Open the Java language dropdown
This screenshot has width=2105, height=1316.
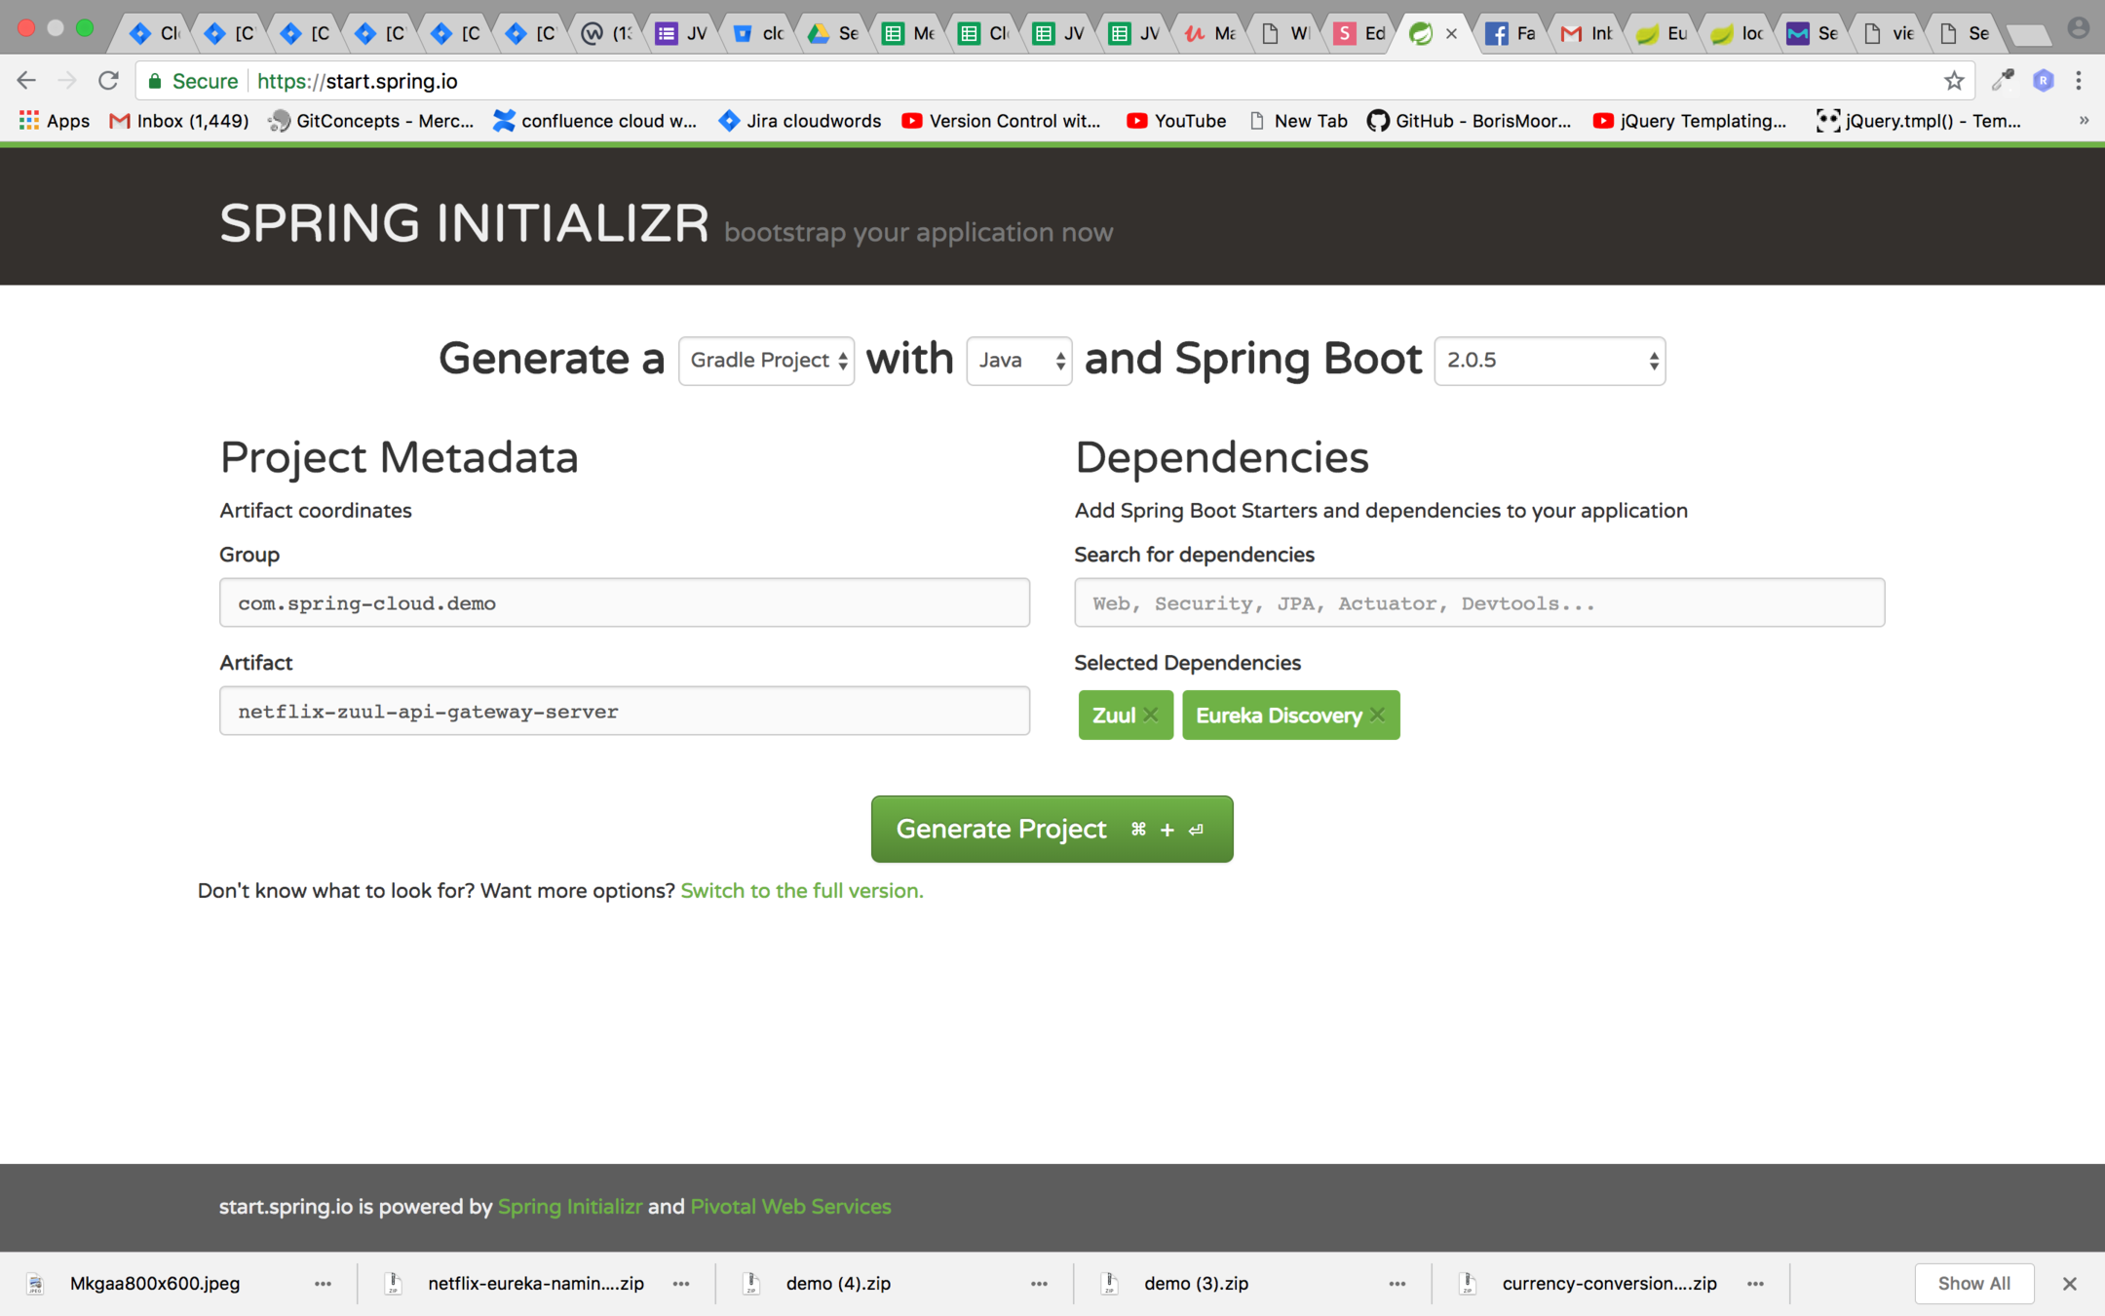coord(1018,361)
